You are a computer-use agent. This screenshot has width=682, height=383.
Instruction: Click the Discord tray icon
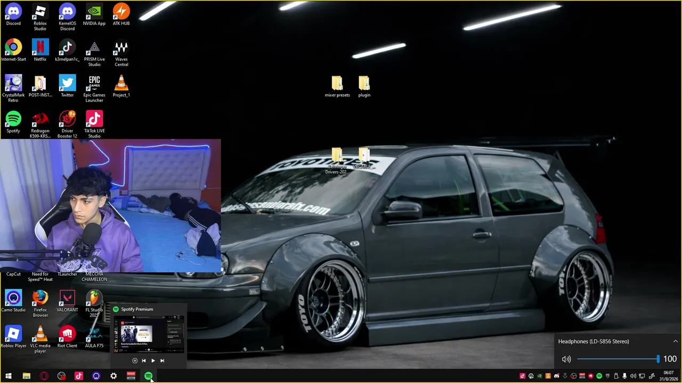tap(557, 376)
